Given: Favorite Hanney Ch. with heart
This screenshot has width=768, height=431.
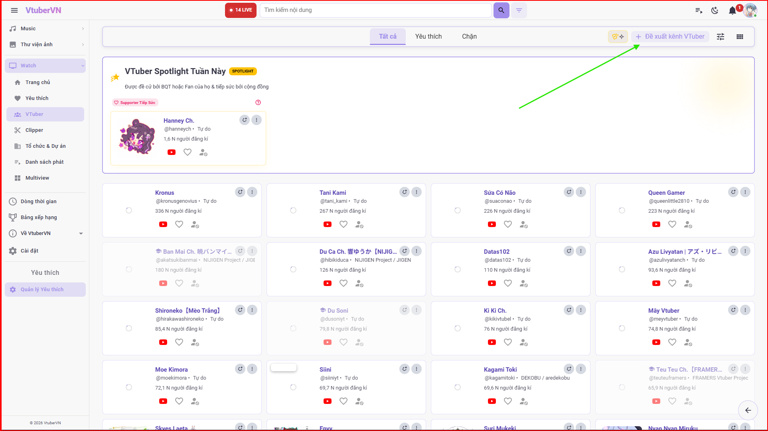Looking at the screenshot, I should (188, 152).
